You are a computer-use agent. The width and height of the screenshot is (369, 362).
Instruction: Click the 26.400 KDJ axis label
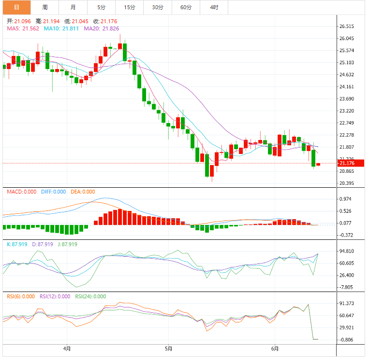coord(347,275)
